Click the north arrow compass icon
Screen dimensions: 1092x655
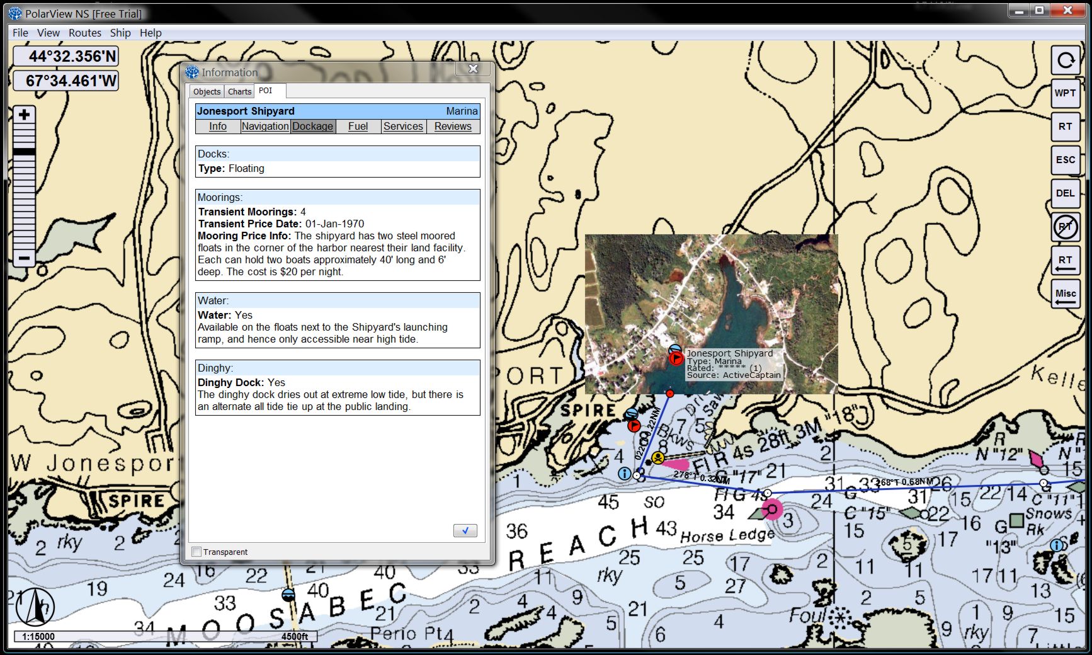click(x=35, y=606)
